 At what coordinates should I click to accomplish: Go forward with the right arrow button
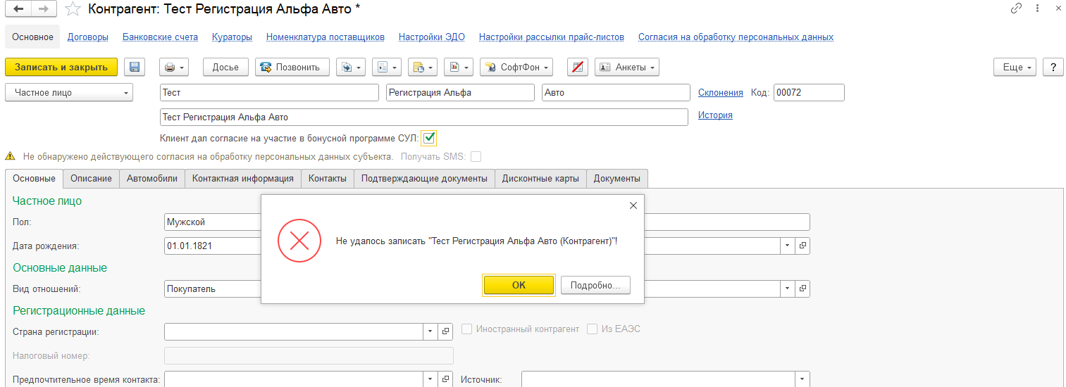[x=44, y=9]
